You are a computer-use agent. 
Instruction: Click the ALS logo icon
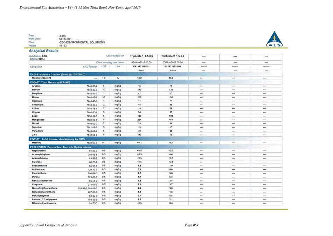(275, 39)
